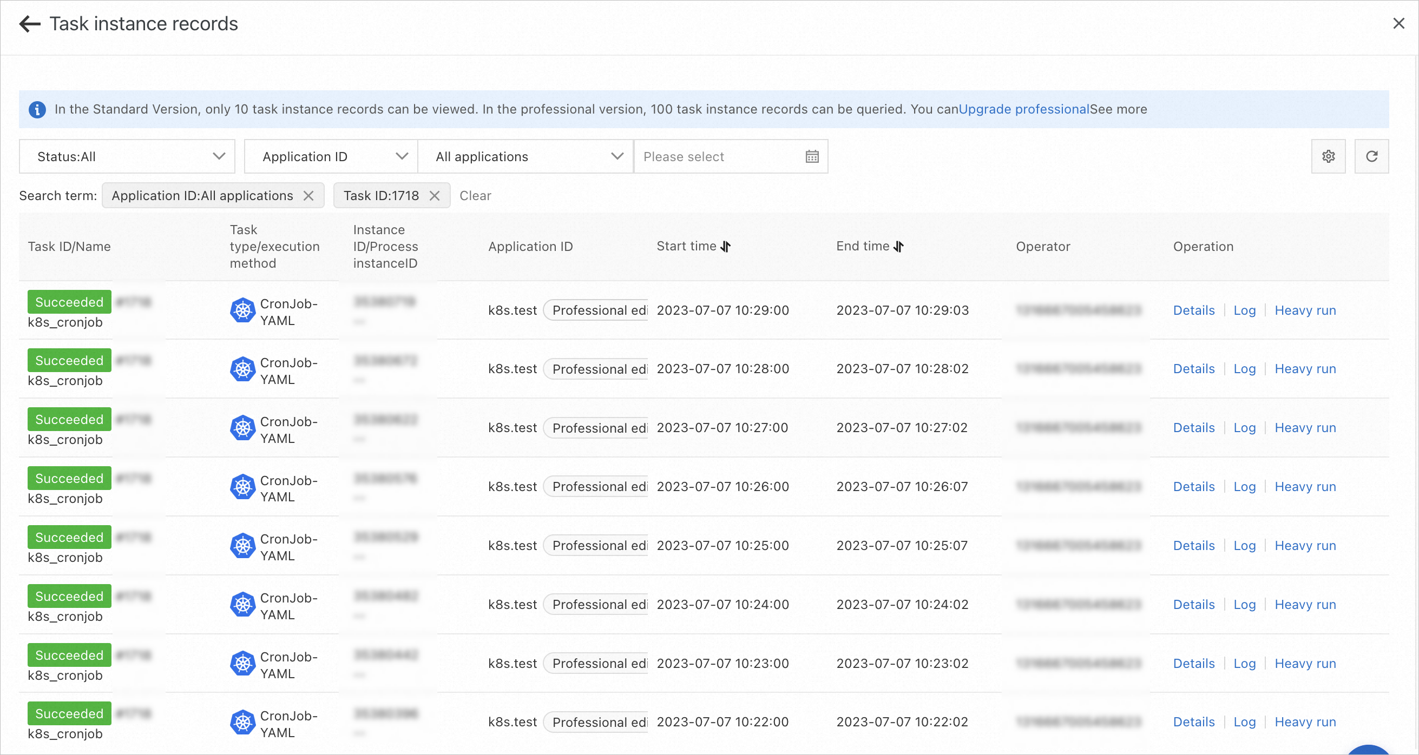View Log for the 10:22:00 instance
1419x755 pixels.
(1244, 721)
